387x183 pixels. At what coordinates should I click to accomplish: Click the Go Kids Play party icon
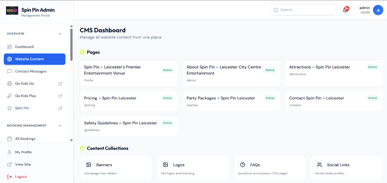click(9, 96)
